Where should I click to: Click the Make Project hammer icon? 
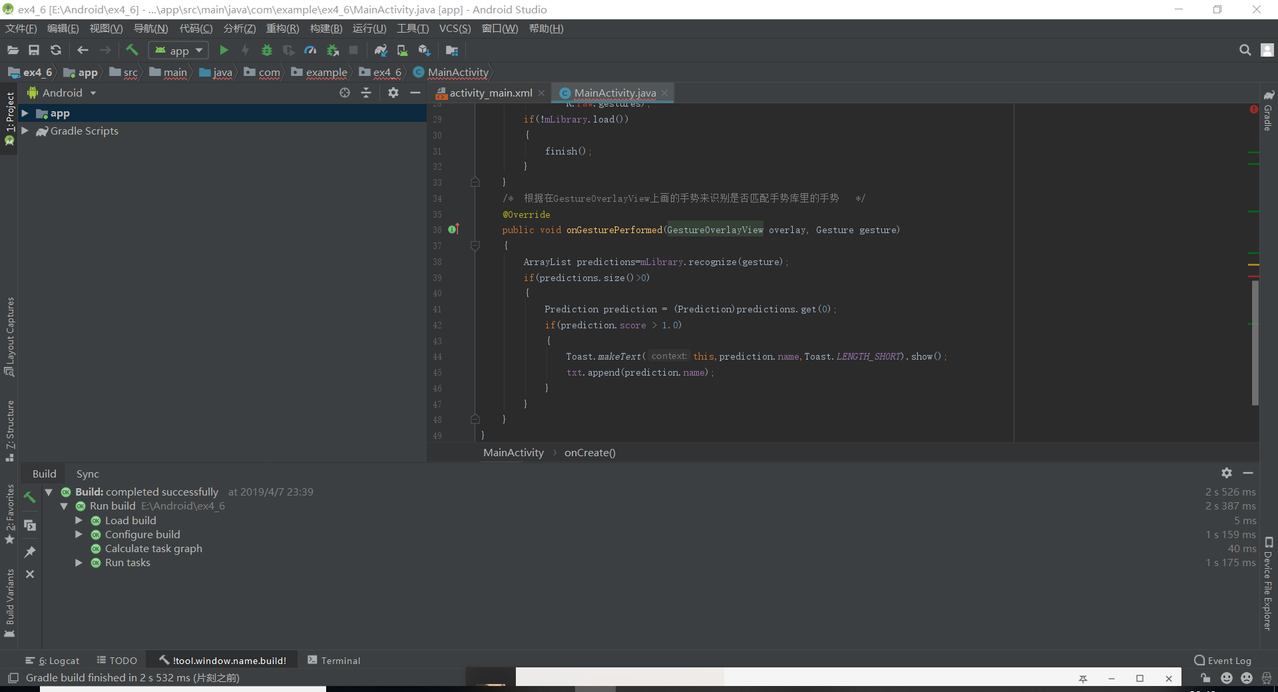point(132,50)
